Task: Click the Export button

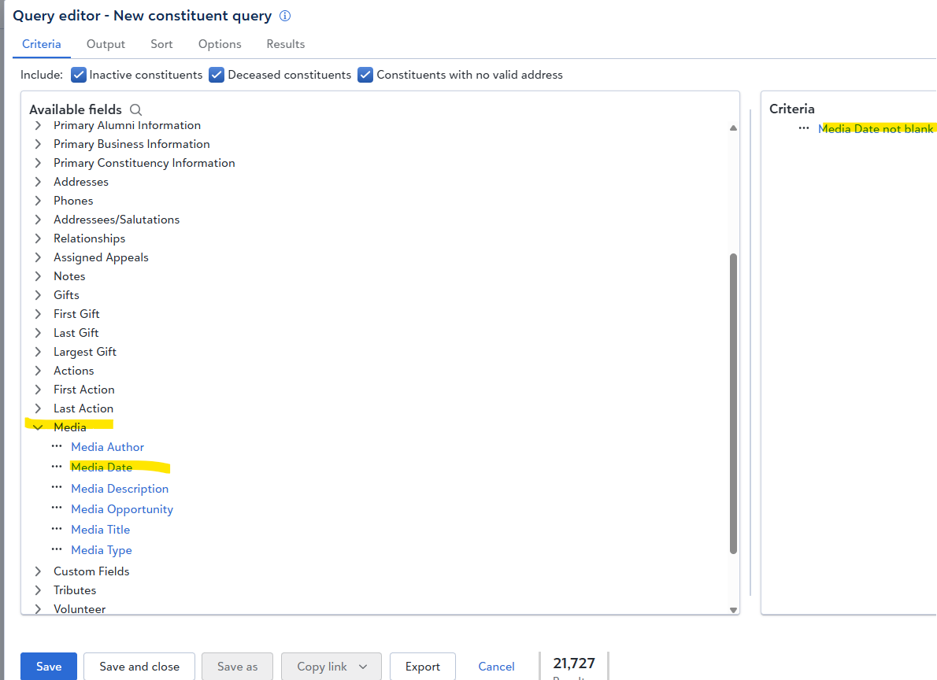Action: click(x=423, y=667)
